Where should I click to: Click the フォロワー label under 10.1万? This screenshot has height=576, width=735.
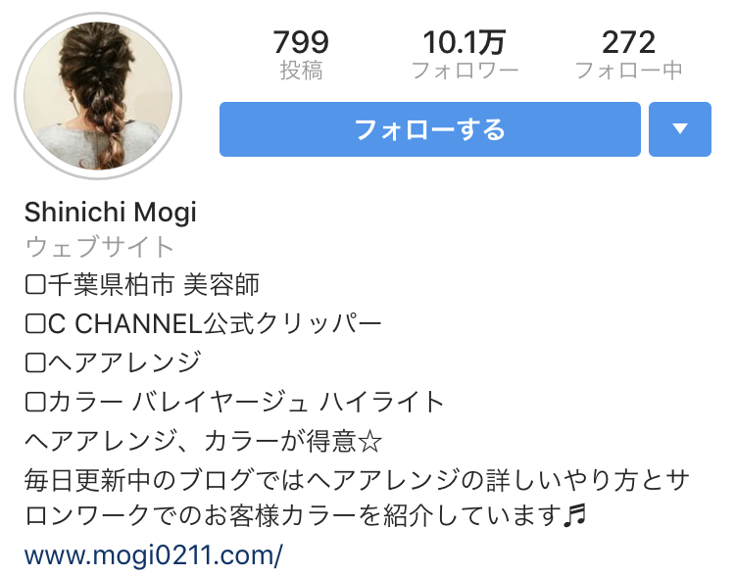click(465, 71)
